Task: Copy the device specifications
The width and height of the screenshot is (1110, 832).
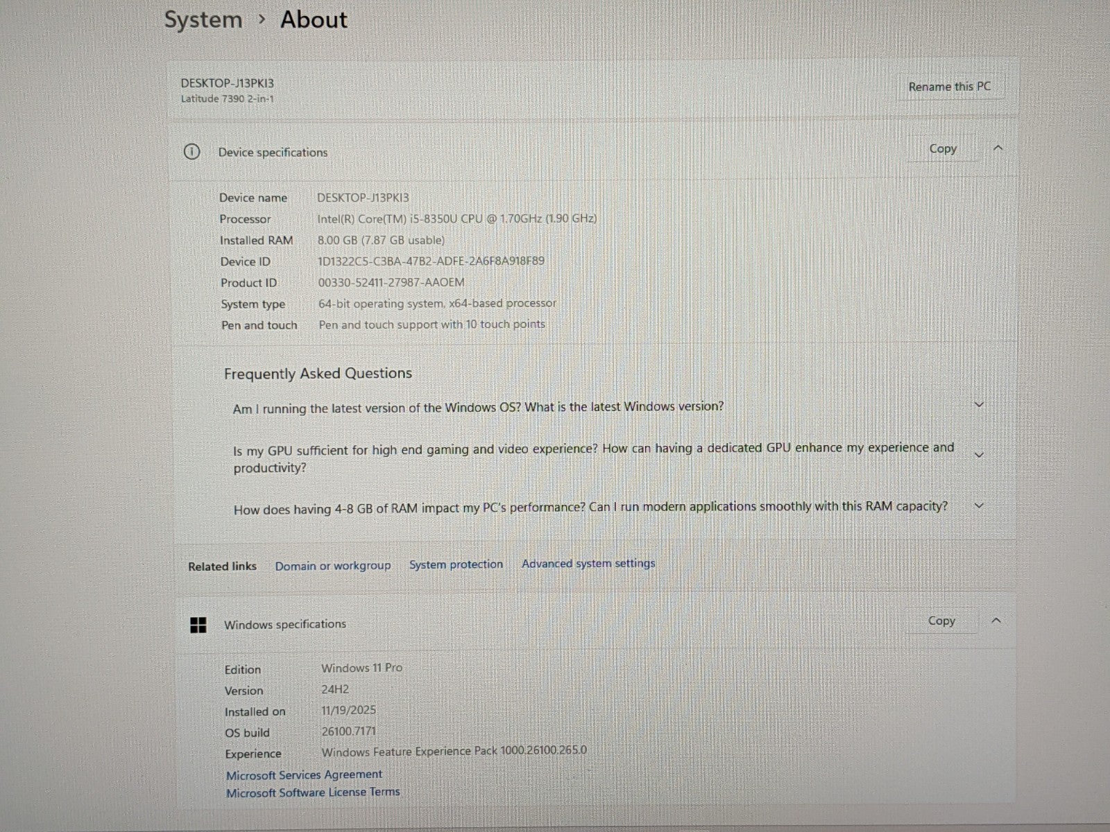Action: [x=942, y=148]
